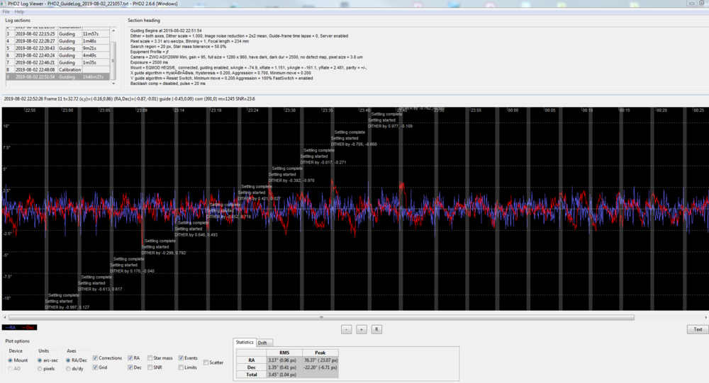The image size is (709, 383).
Task: Select log section 7 Guiding 1m35s
Action: 57,62
